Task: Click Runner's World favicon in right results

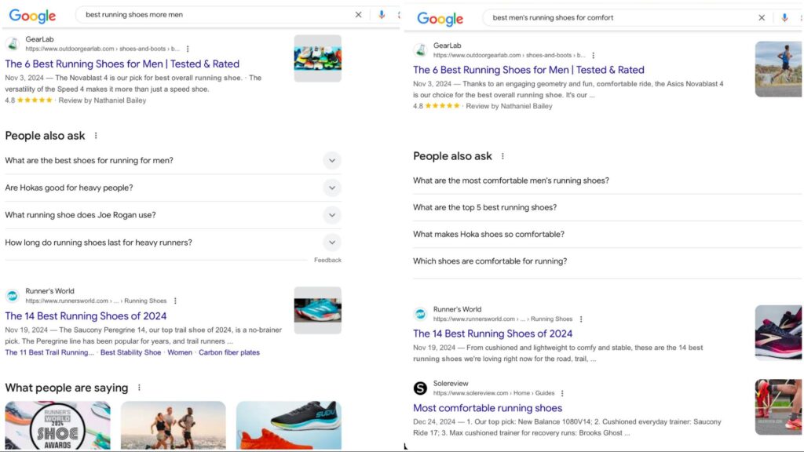Action: coord(421,314)
